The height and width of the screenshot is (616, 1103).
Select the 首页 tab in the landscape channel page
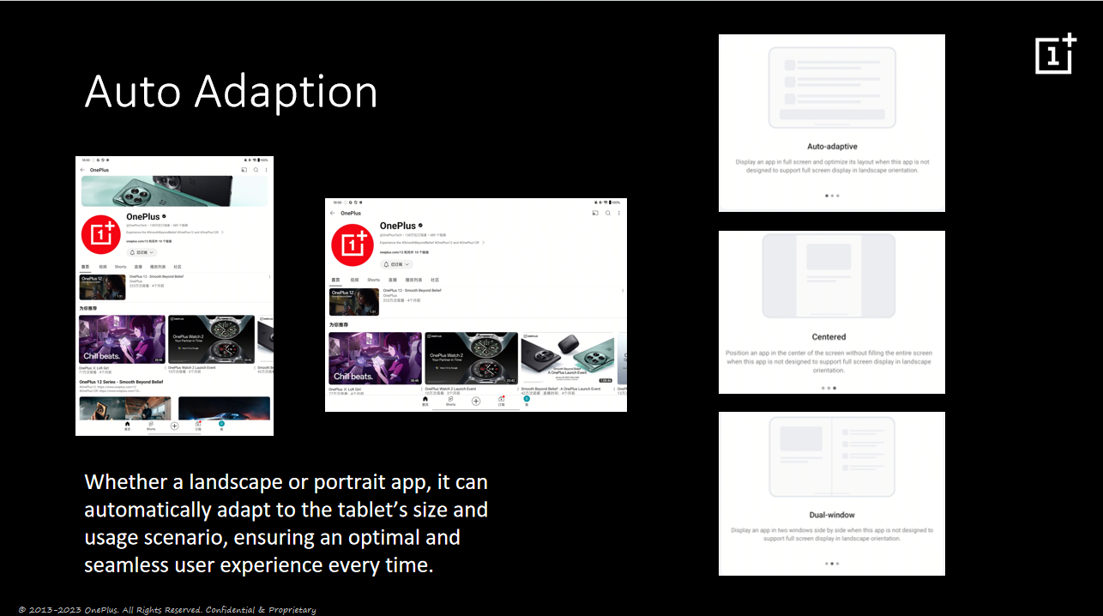point(335,280)
